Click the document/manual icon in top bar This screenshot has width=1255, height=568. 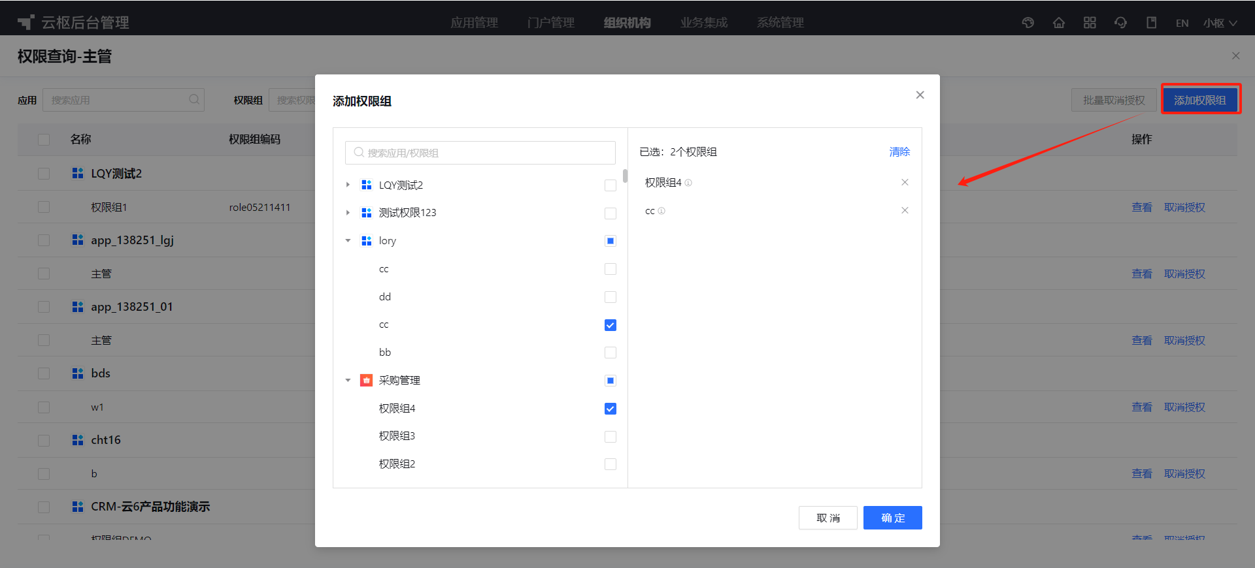[1152, 23]
